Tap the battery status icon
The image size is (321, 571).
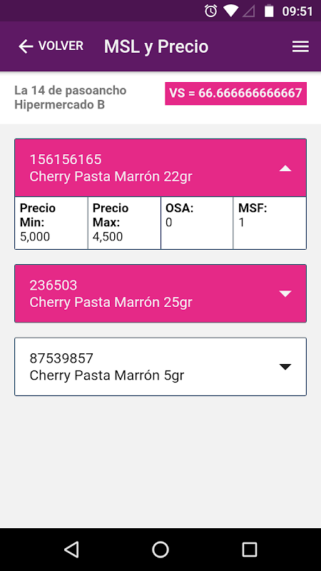coord(269,11)
